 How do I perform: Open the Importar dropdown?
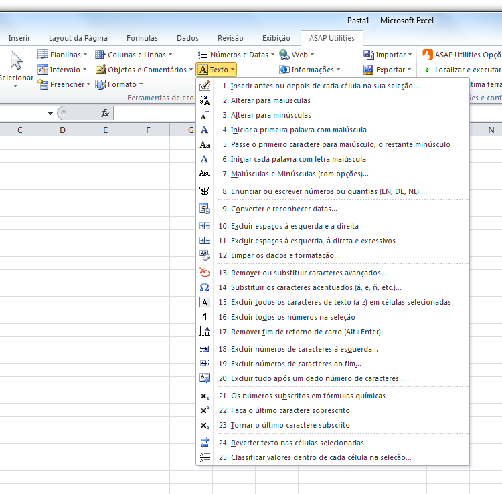coord(388,55)
